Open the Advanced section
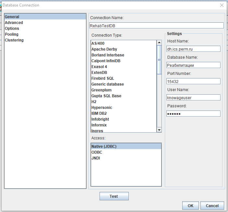Image resolution: width=228 pixels, height=212 pixels. (x=45, y=22)
